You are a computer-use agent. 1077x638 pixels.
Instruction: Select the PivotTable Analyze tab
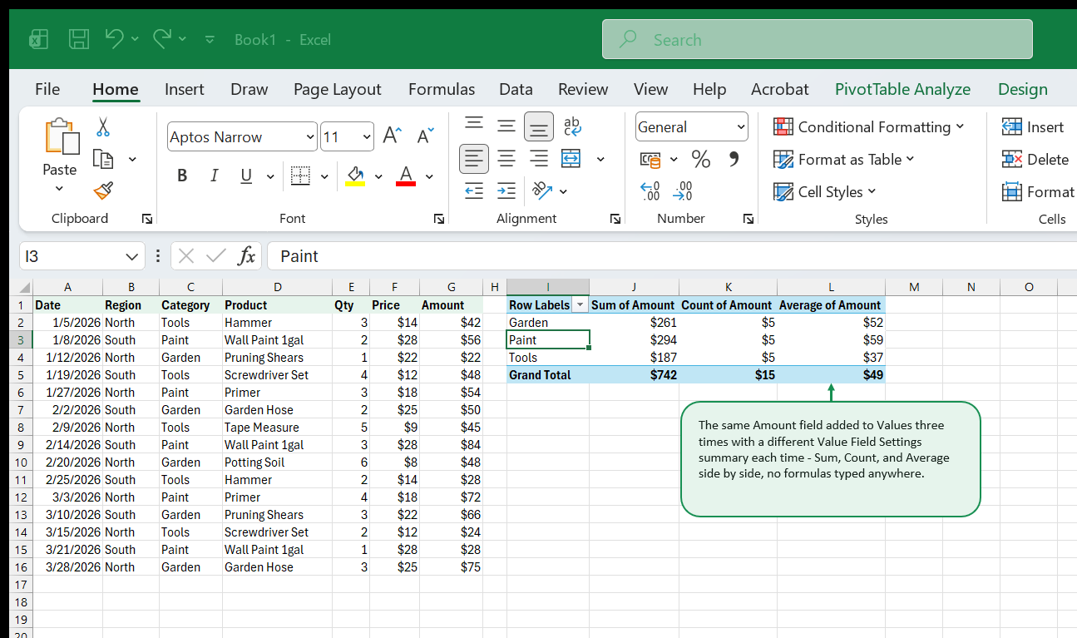pyautogui.click(x=902, y=89)
